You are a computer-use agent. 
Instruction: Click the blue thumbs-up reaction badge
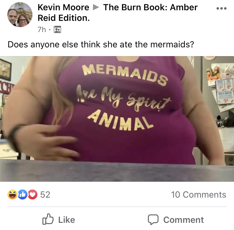[x=22, y=194]
